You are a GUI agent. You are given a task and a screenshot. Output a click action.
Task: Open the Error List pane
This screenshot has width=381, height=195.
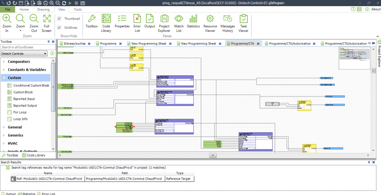(x=137, y=23)
